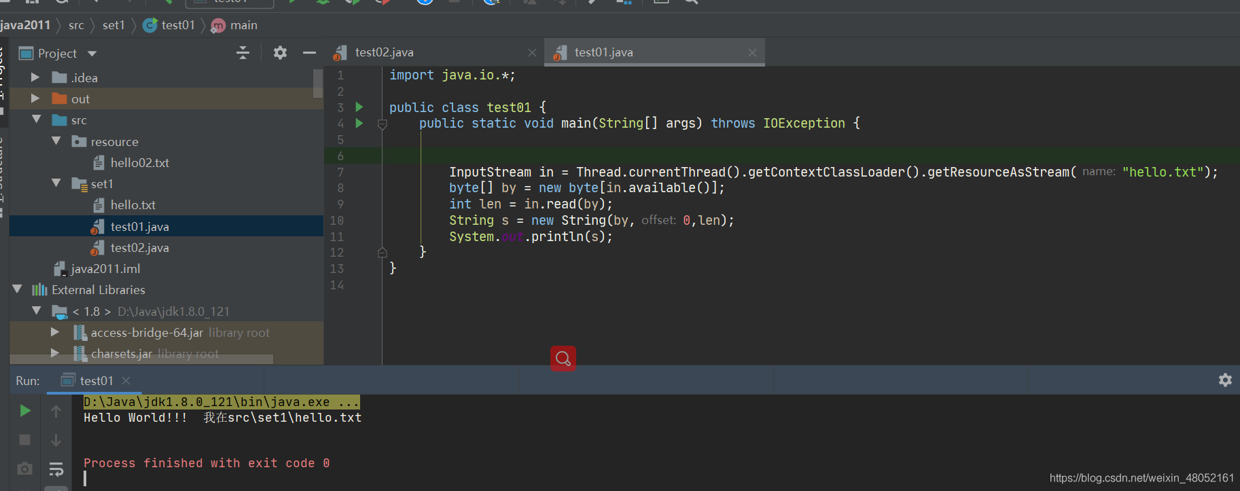Expand access-bridge-64.jar
Screen dimensions: 1240x491
[55, 332]
